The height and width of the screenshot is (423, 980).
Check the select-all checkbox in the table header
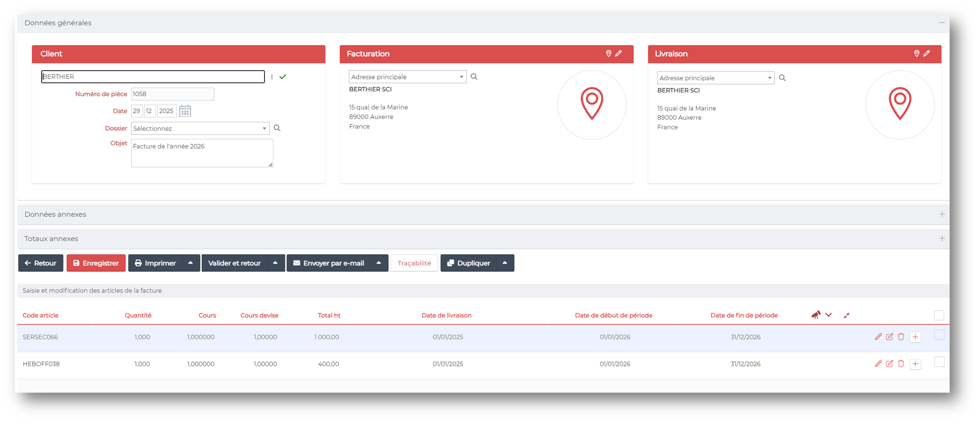coord(939,316)
